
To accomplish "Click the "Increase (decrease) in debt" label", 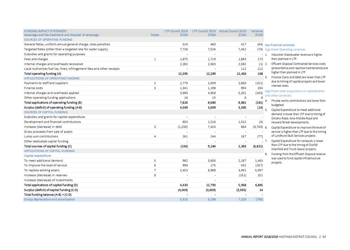I will 43,127.
